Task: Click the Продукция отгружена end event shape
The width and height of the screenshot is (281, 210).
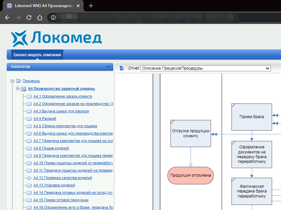Action: click(x=191, y=175)
